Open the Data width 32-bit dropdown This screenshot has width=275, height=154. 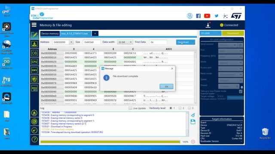(125, 42)
